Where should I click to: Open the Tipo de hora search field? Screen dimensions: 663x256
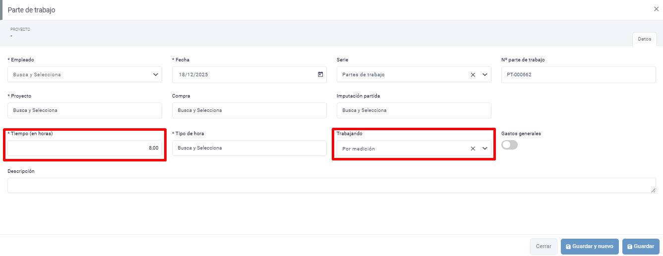(x=249, y=148)
